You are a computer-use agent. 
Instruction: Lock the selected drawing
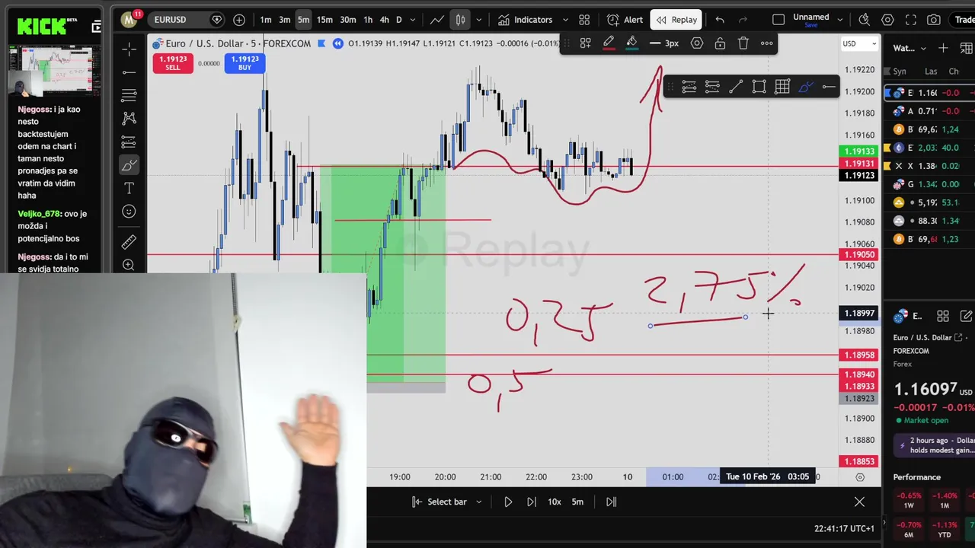720,43
